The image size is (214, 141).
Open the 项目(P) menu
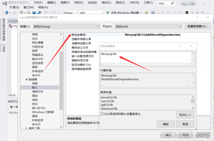click(79, 3)
